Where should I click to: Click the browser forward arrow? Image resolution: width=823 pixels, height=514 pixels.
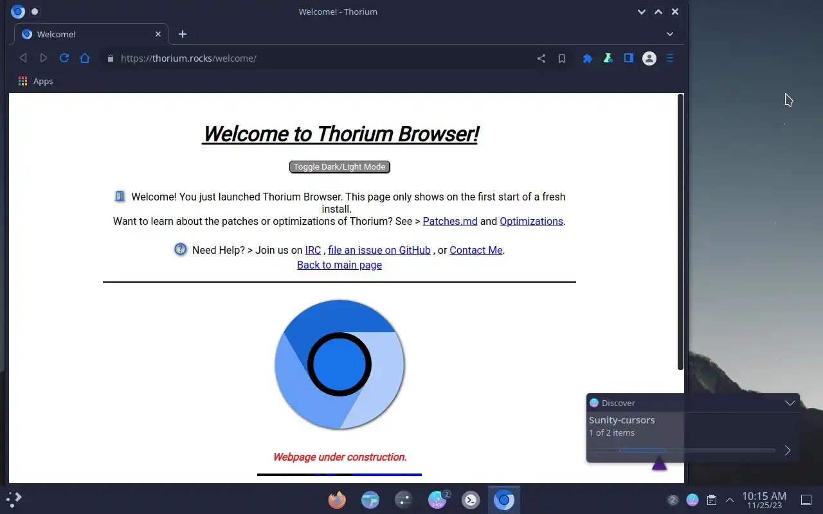44,58
